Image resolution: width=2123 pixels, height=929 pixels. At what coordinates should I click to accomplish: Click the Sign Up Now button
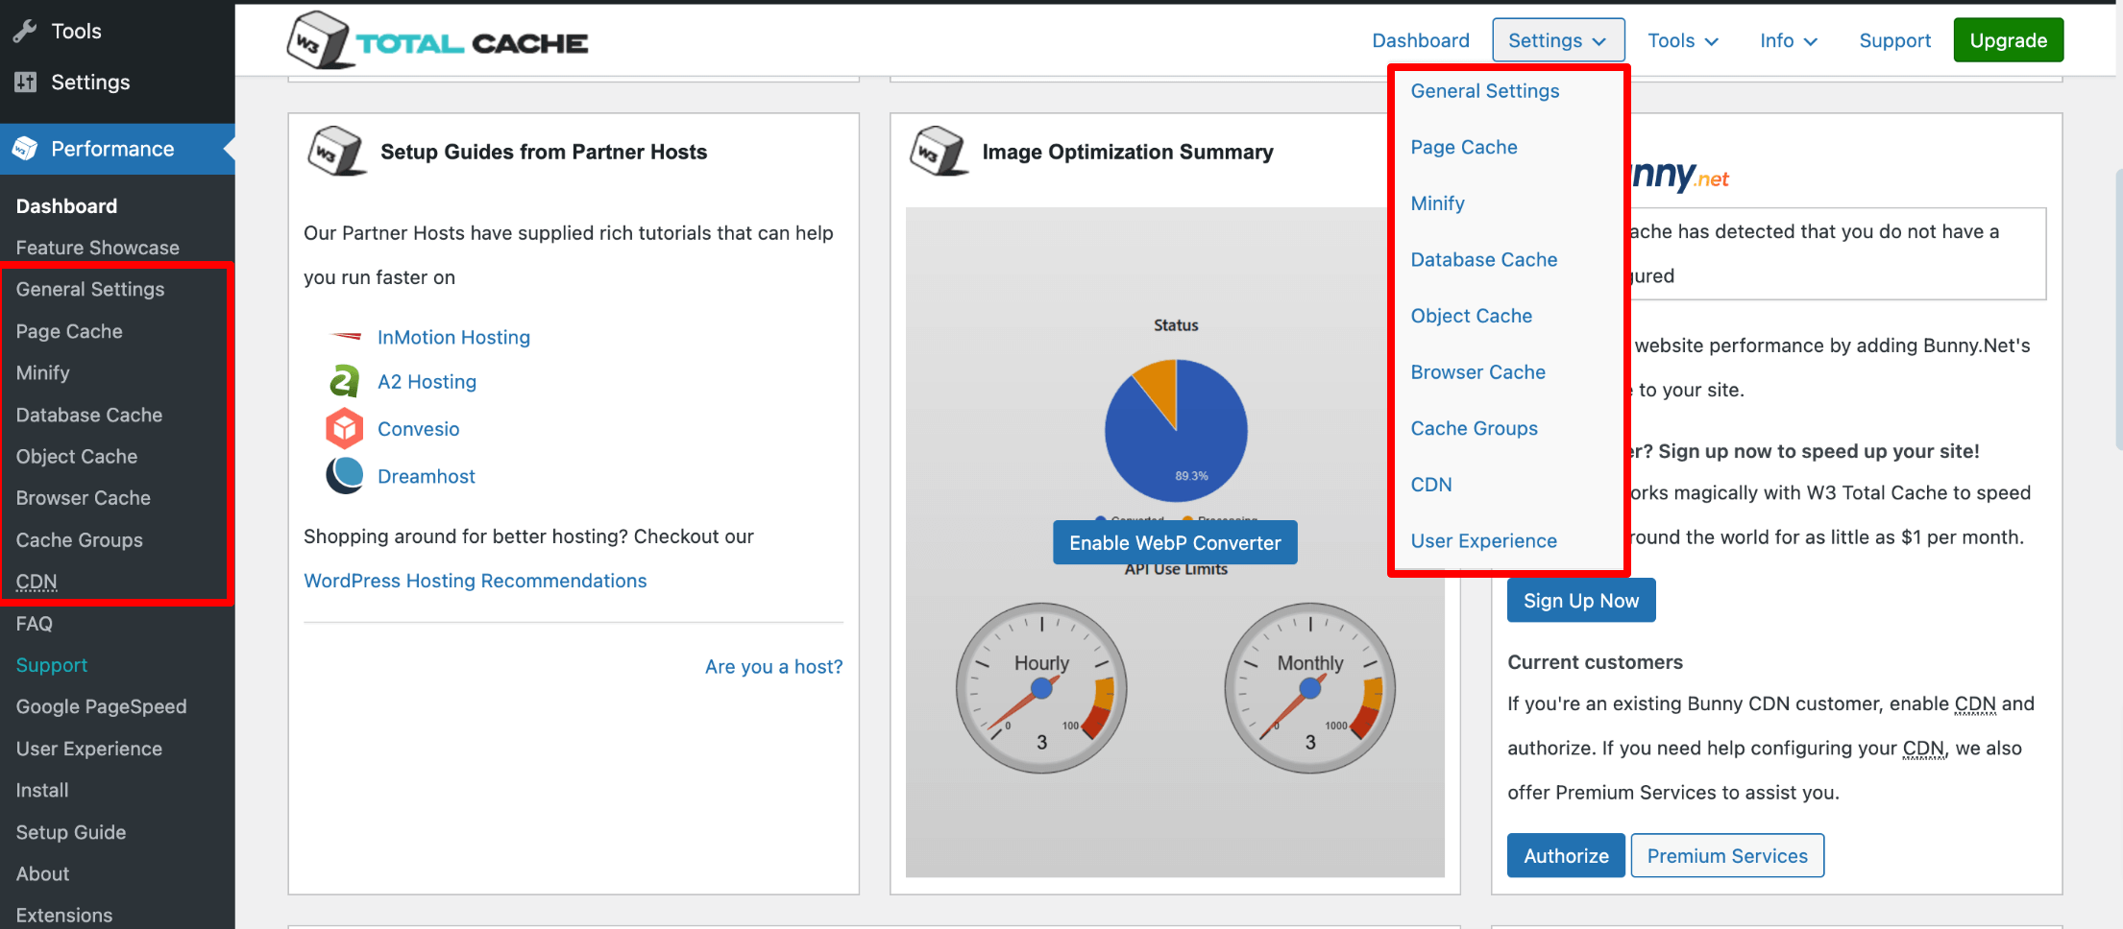click(1581, 600)
